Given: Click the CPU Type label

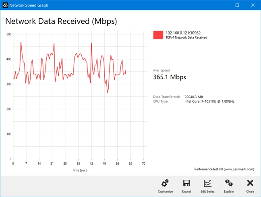Looking at the screenshot, I should 161,102.
